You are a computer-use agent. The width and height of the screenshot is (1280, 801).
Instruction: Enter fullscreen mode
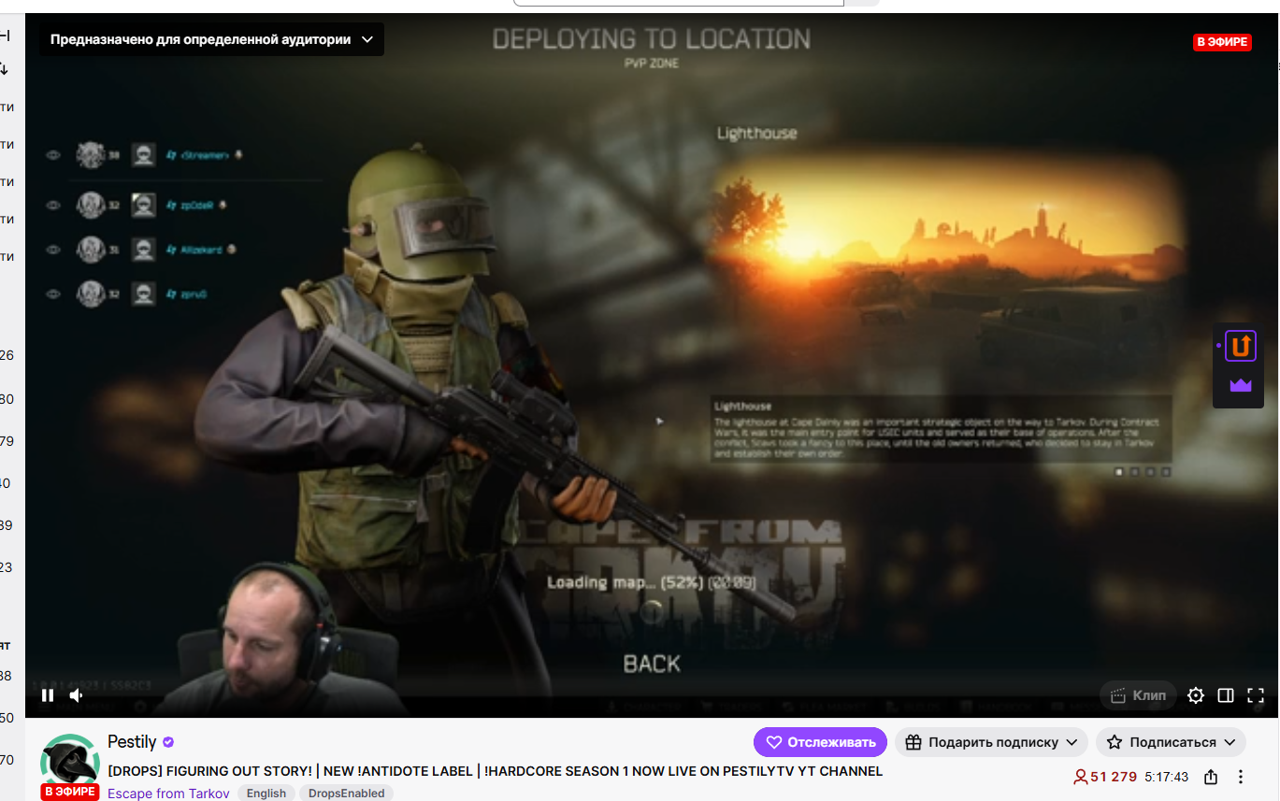(1256, 695)
